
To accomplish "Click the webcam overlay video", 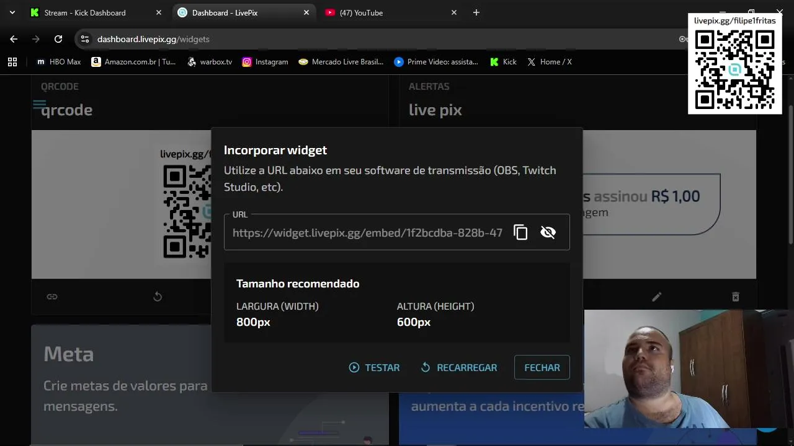I will (689, 369).
